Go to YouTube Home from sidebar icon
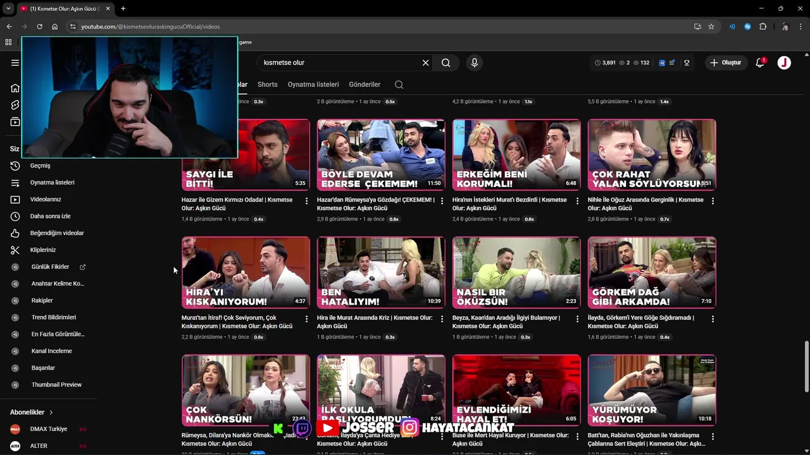 pyautogui.click(x=15, y=88)
